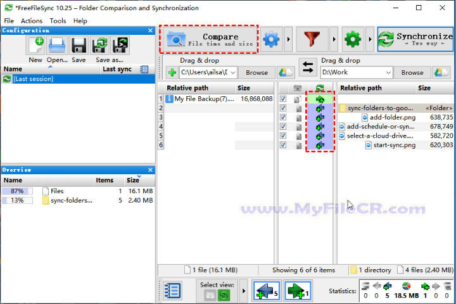
Task: Expand the comparison settings arrow menu
Action: coord(288,39)
